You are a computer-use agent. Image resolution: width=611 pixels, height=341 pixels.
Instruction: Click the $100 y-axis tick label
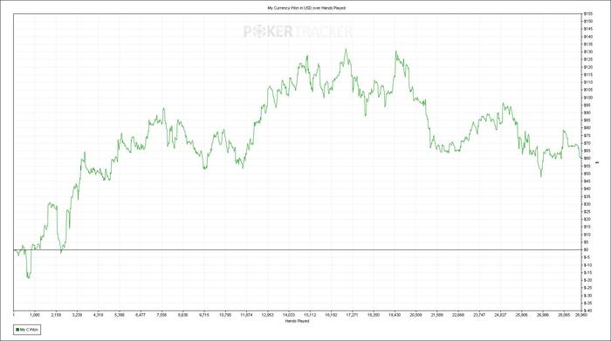coord(588,98)
